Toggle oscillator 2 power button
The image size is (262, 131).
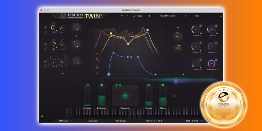[45, 49]
